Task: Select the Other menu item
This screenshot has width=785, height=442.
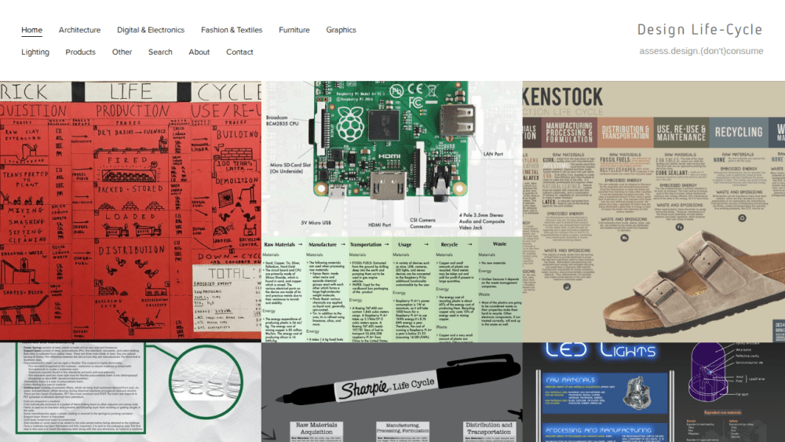Action: (122, 52)
